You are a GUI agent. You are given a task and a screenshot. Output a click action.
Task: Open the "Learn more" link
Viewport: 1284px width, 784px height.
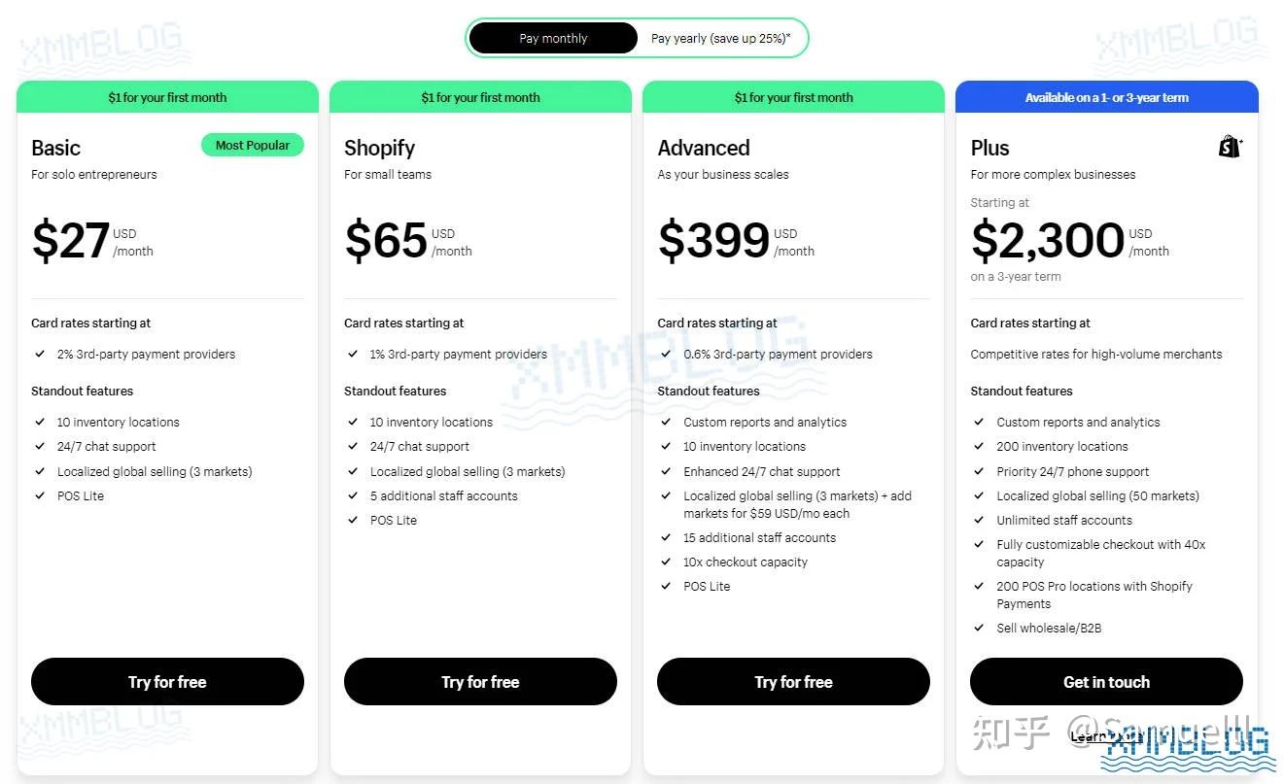(1105, 736)
